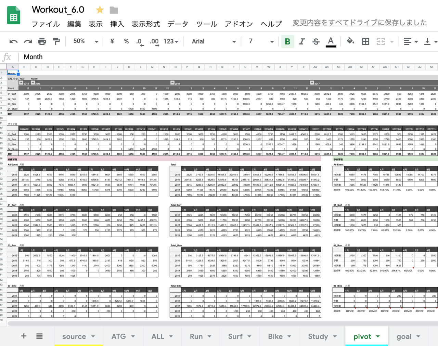Viewport: 438px width, 346px height.
Task: Select the Total Bike label cell
Action: click(x=176, y=286)
